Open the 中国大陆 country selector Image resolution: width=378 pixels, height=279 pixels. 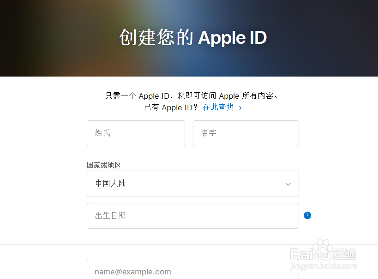[193, 184]
